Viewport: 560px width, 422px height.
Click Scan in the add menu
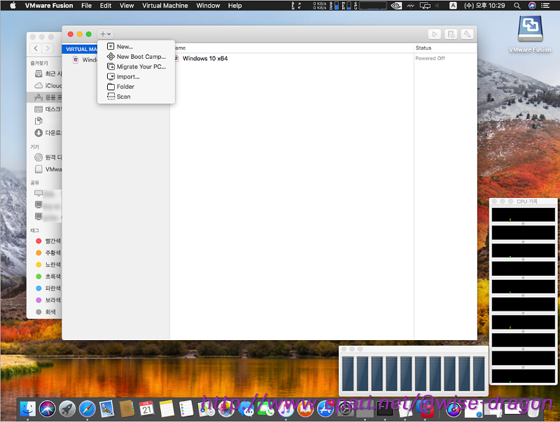[136, 97]
